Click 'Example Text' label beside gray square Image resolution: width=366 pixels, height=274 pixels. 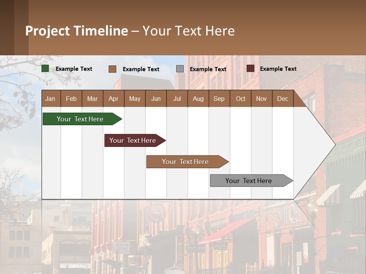(x=208, y=69)
